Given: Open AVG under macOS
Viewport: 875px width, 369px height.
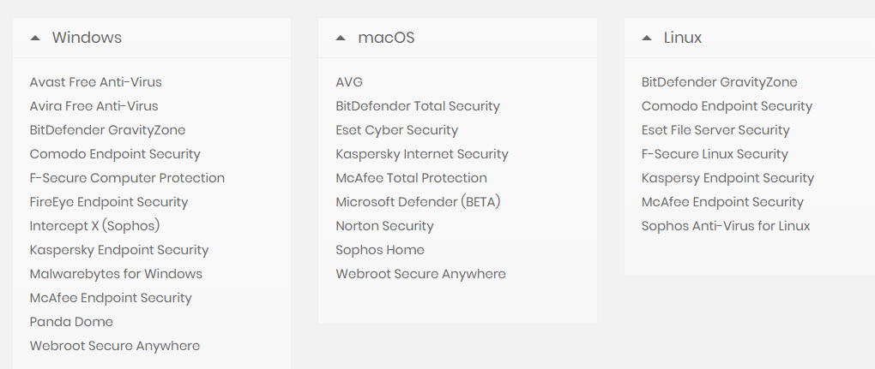Looking at the screenshot, I should (x=349, y=82).
